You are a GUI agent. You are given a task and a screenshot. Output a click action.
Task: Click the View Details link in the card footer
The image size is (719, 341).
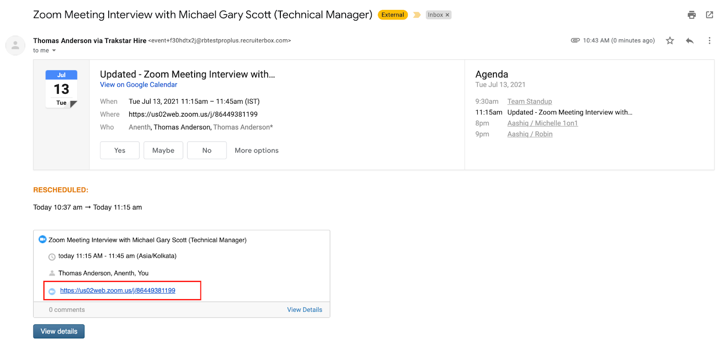click(x=305, y=310)
